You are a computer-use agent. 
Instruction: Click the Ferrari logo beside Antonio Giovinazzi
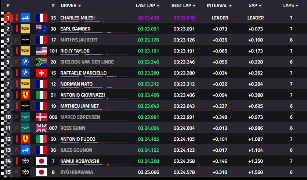tap(25, 95)
